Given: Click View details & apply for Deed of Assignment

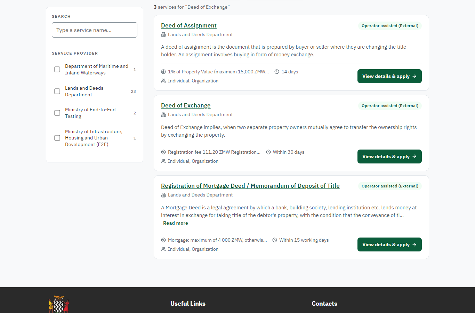Looking at the screenshot, I should [x=389, y=76].
